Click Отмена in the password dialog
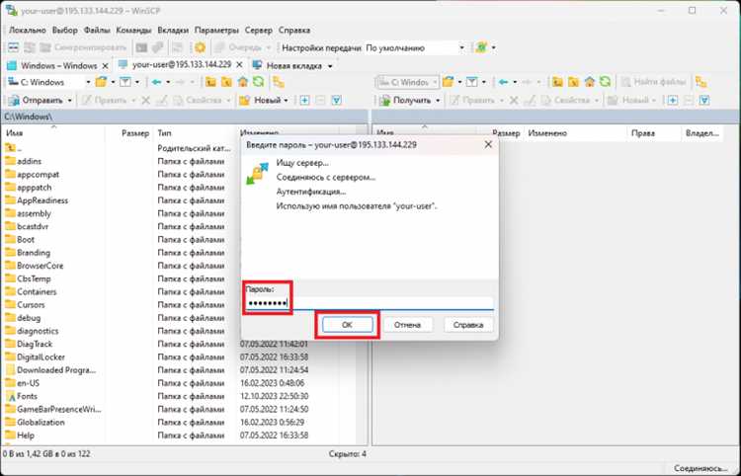Image resolution: width=741 pixels, height=476 pixels. 407,325
